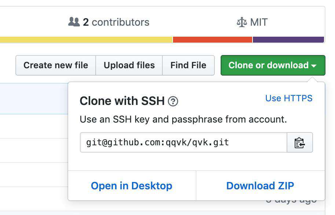Click the dropdown caret on the green button

(x=314, y=66)
